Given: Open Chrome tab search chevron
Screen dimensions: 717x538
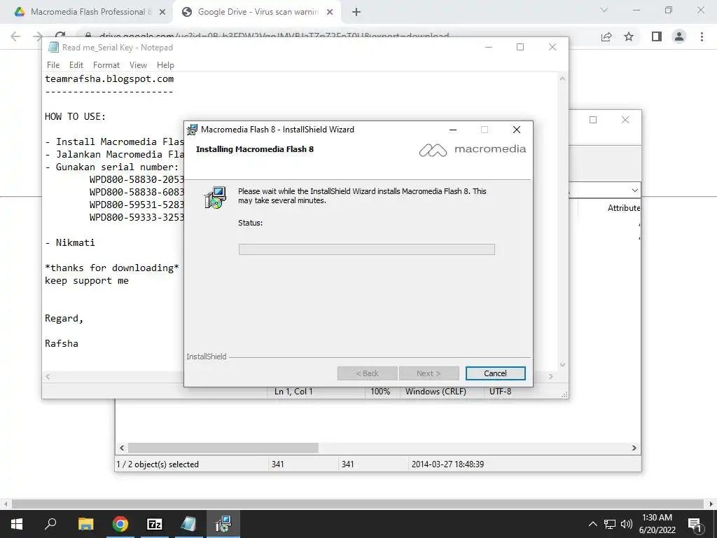Looking at the screenshot, I should (604, 10).
